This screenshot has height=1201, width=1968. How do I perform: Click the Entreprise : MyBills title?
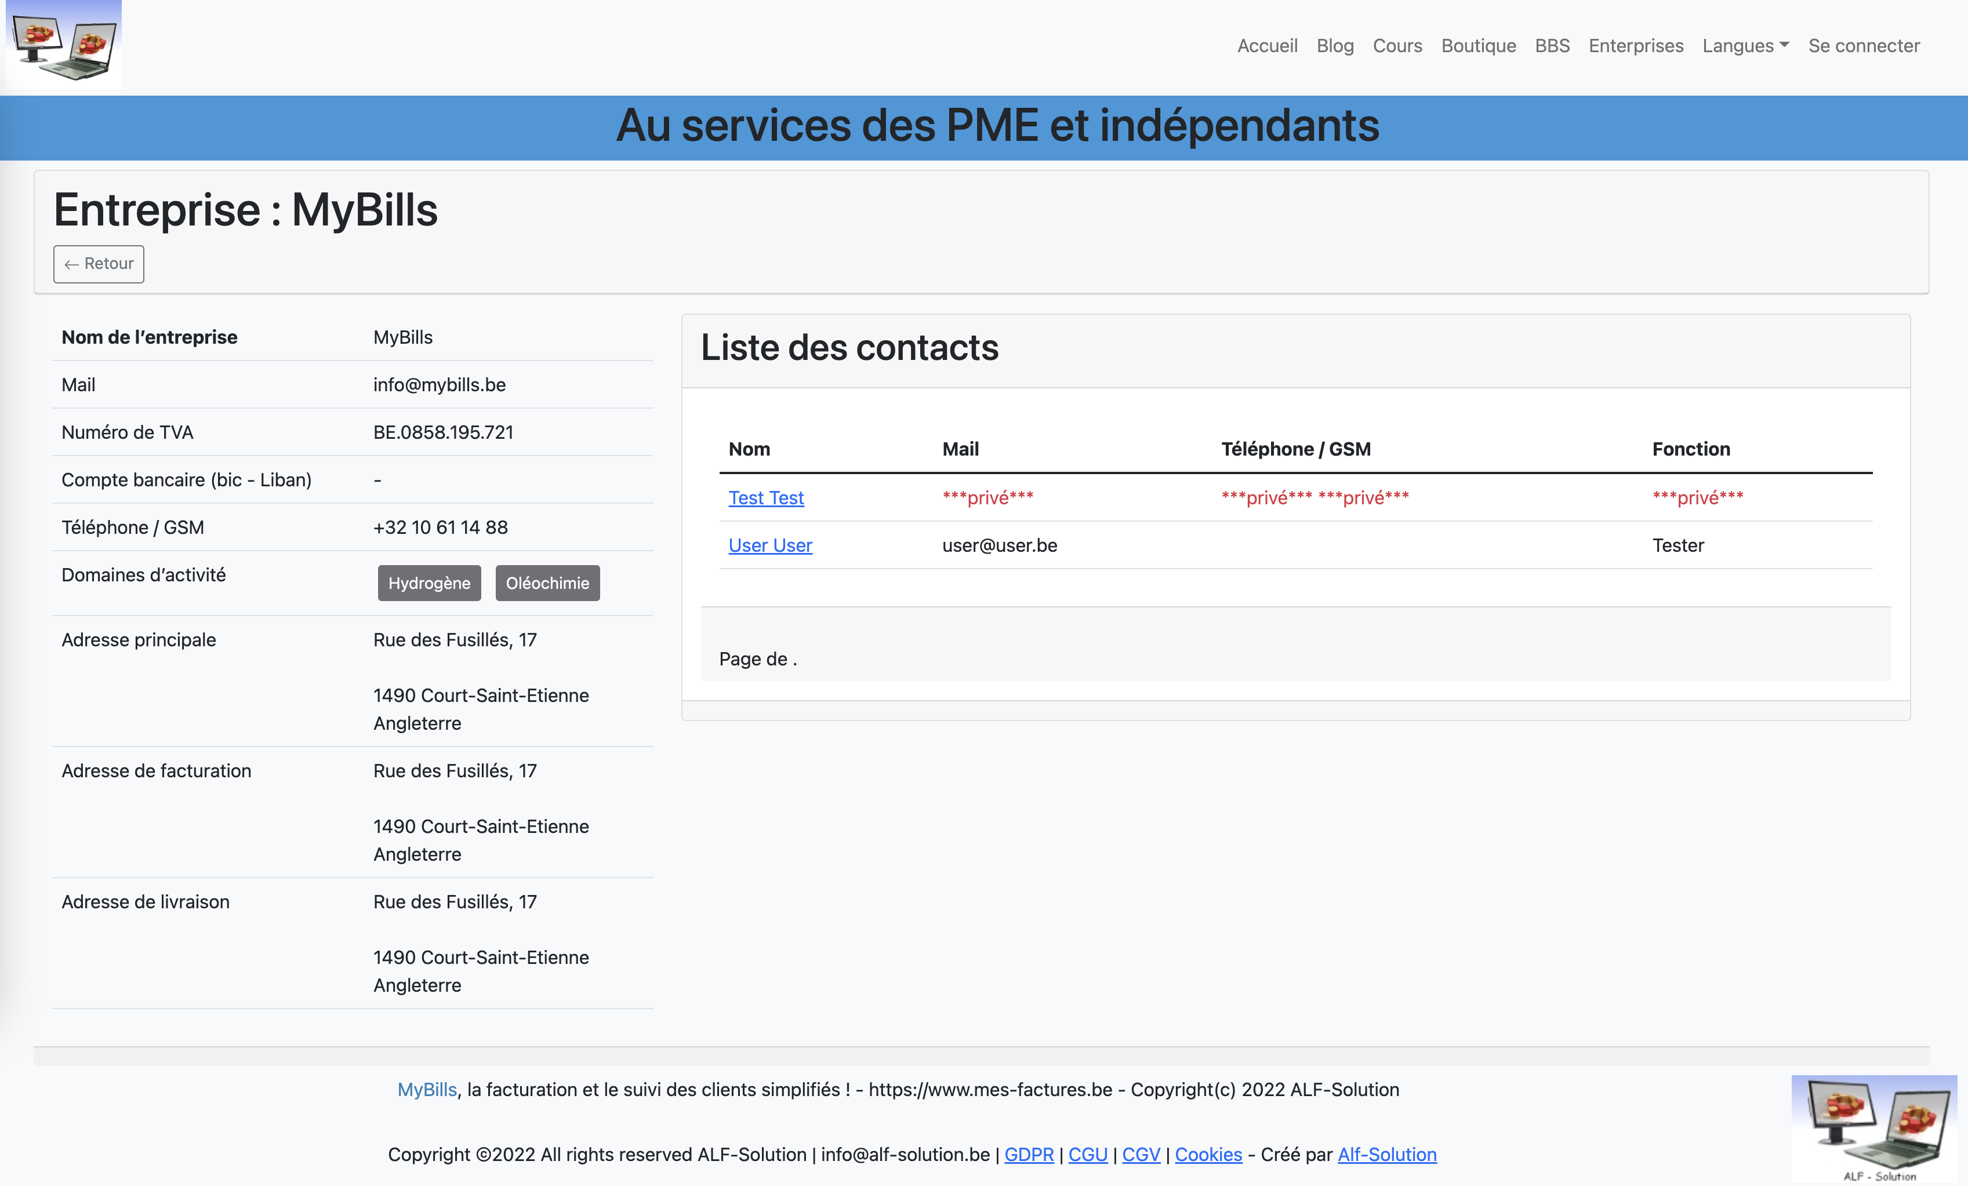pyautogui.click(x=245, y=210)
